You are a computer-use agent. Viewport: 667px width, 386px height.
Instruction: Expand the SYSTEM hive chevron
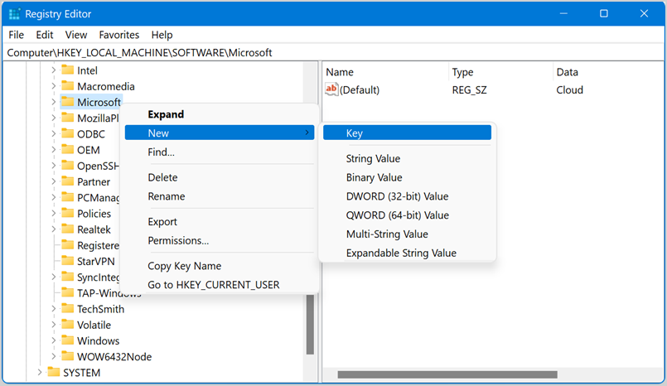tap(40, 373)
